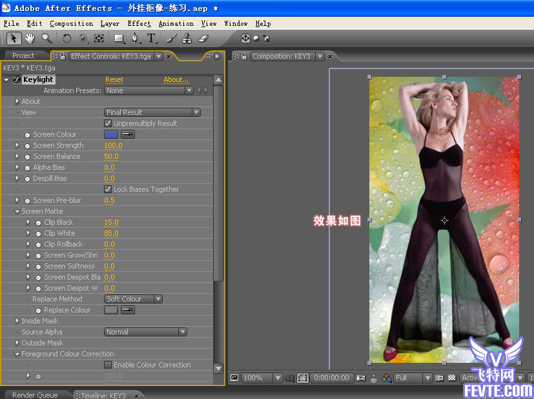Click Screen Strength value 100.0
This screenshot has height=399, width=534.
113,145
